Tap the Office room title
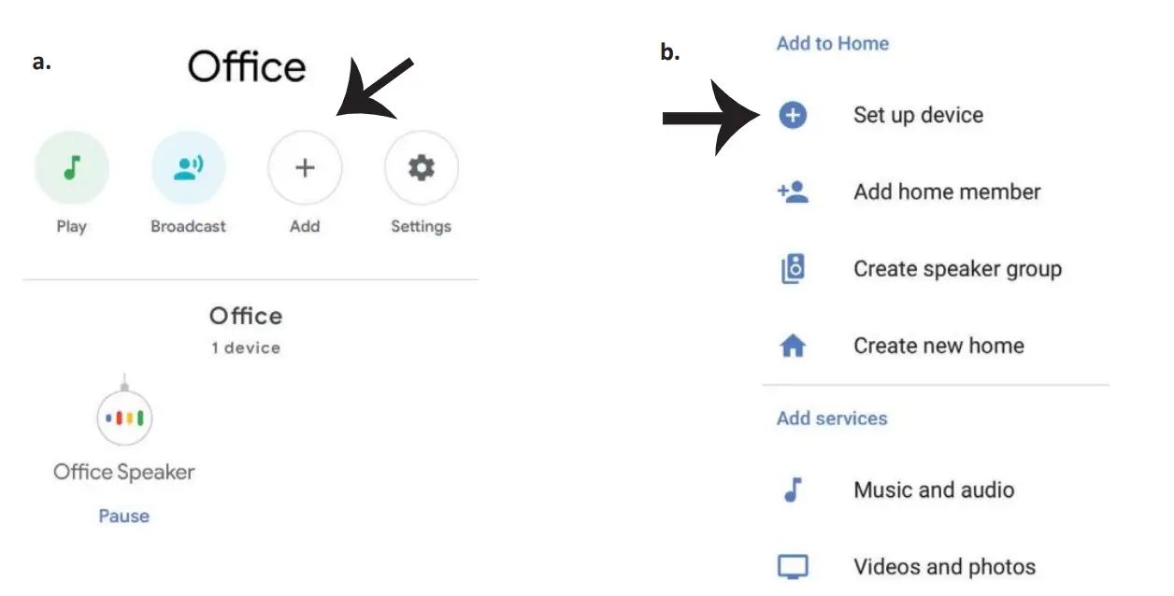The width and height of the screenshot is (1174, 596). [248, 66]
